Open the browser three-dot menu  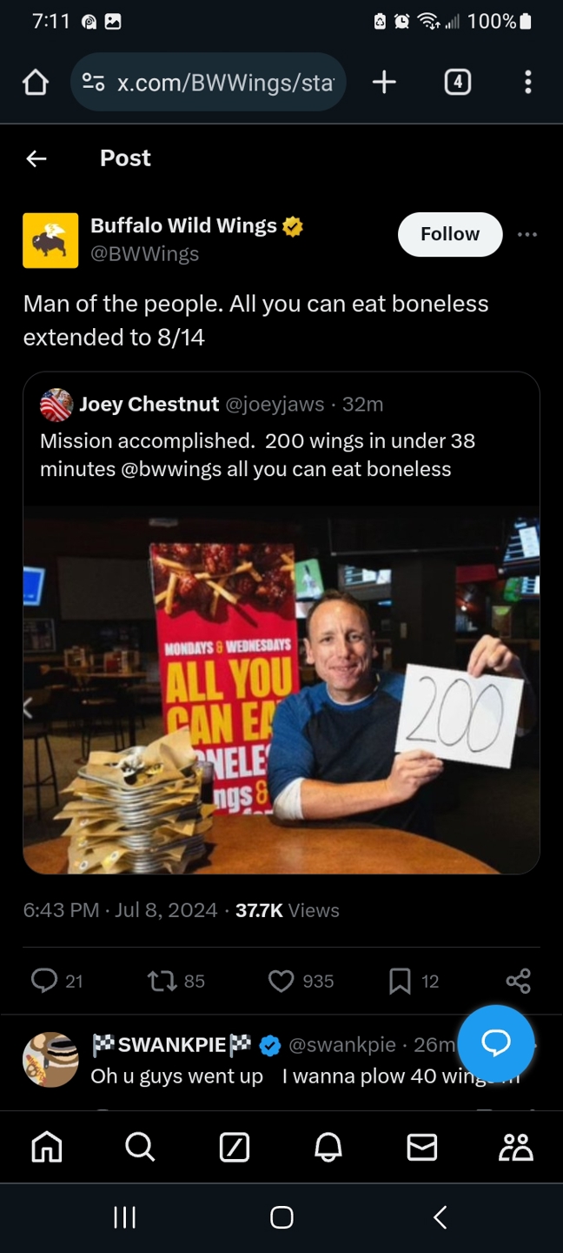click(x=527, y=83)
